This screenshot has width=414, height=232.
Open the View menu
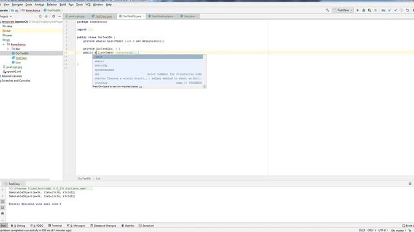[x=6, y=5]
